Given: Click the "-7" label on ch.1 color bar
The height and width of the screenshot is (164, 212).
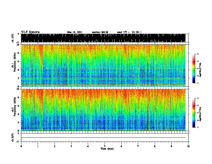Looking at the screenshot, I should (198, 83).
